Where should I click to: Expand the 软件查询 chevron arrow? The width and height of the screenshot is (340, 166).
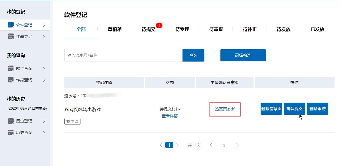[x=44, y=69]
